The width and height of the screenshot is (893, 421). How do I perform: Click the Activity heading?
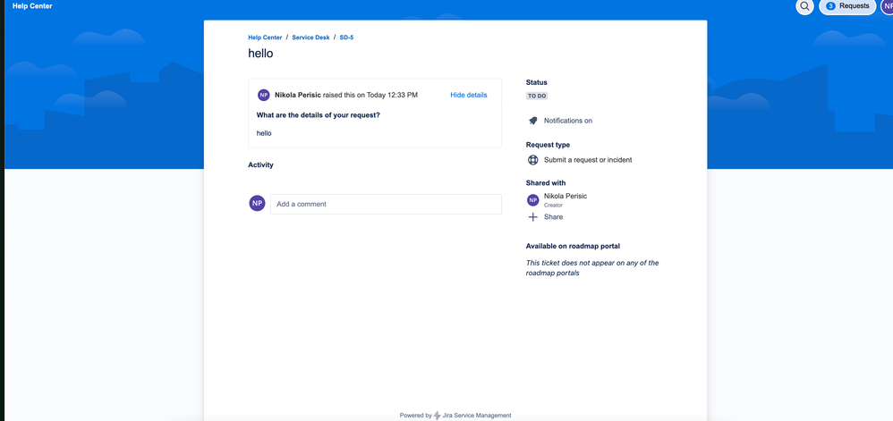(260, 165)
